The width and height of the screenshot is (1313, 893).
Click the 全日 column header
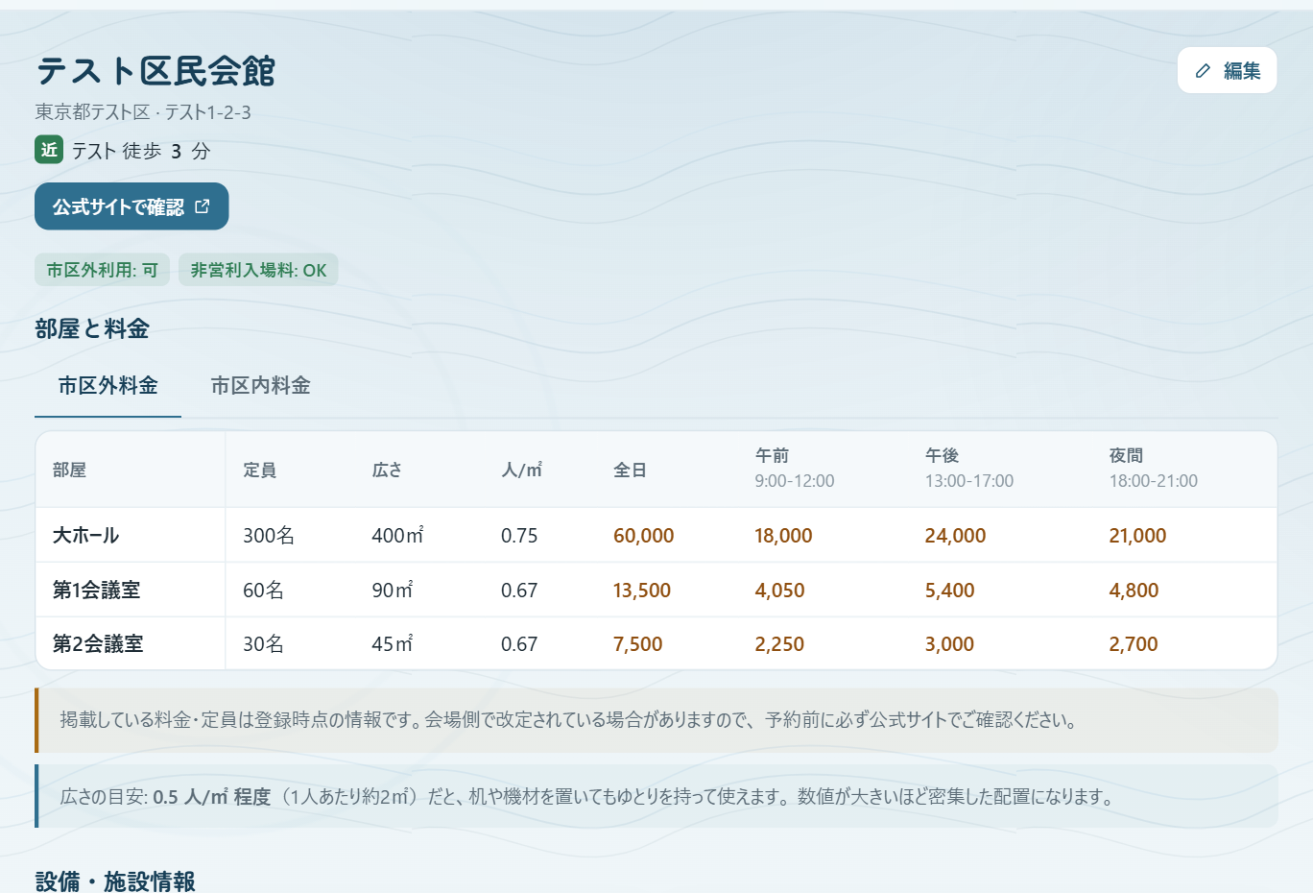[630, 470]
